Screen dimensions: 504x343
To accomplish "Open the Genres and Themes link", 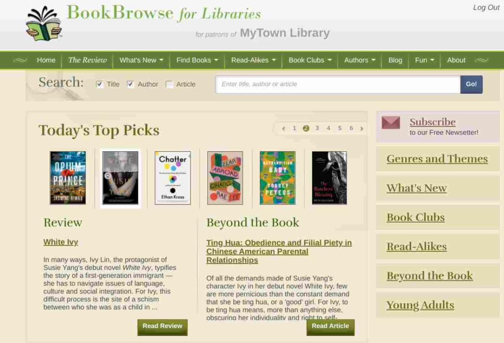I will [437, 159].
